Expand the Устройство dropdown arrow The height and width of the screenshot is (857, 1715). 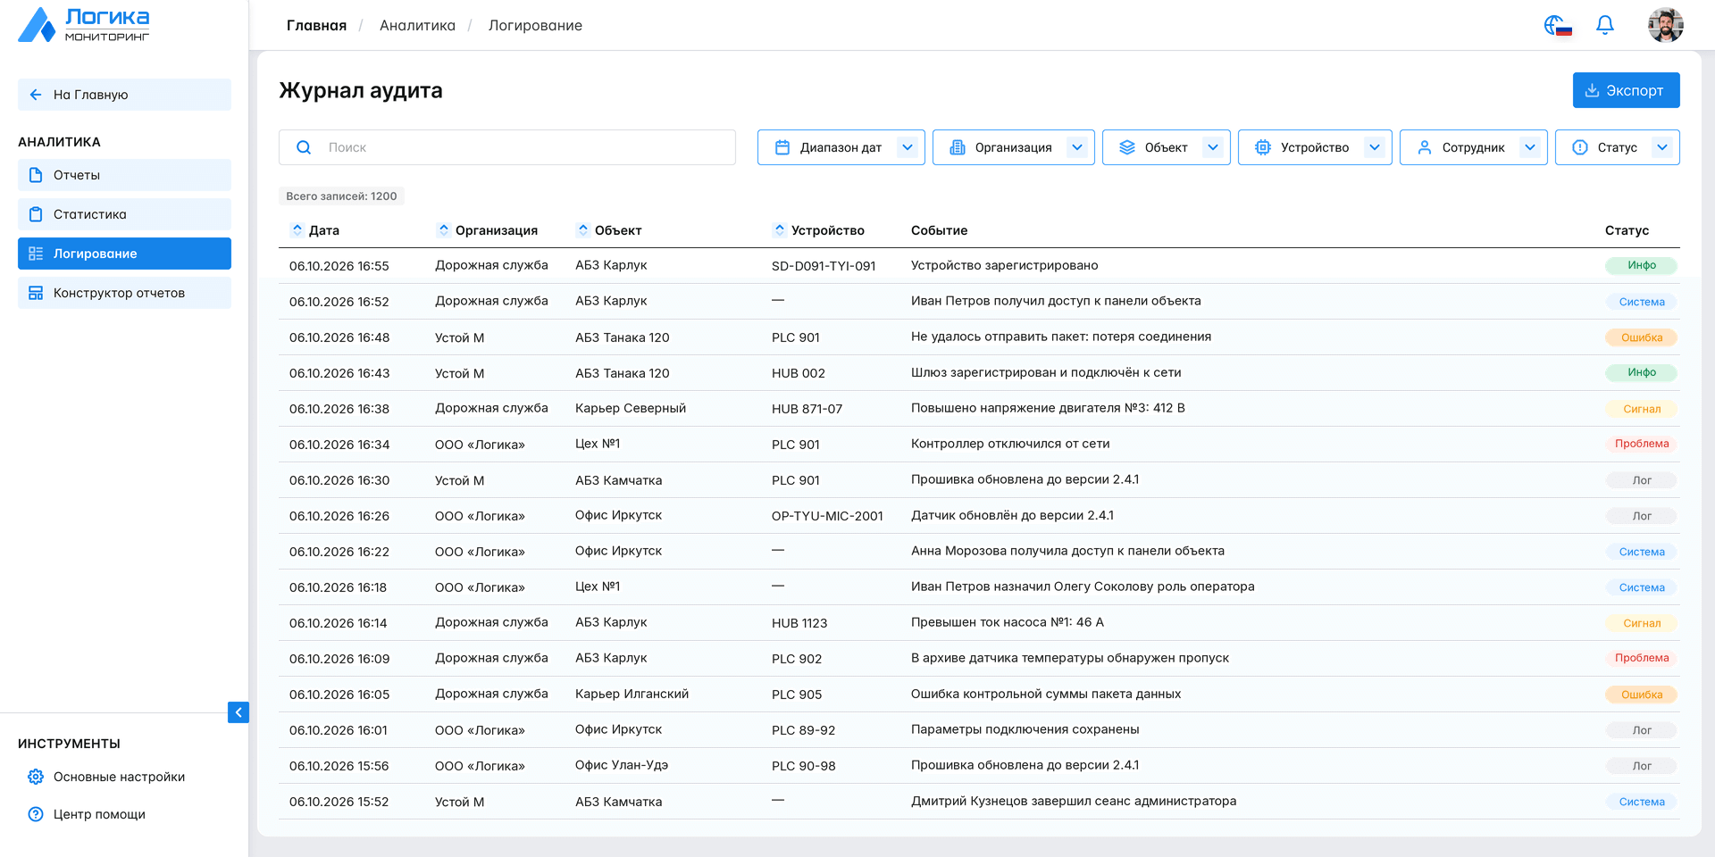coord(1375,147)
